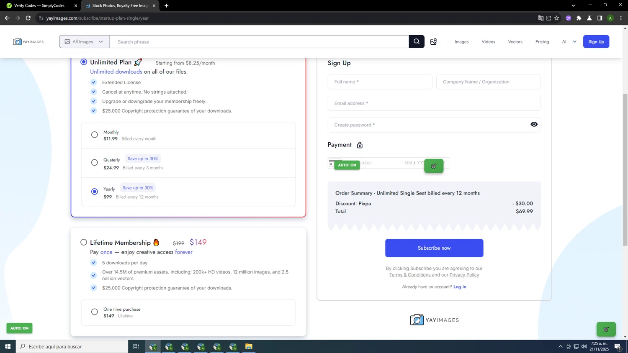Click the Sign Up button in header
Viewport: 628px width, 353px height.
596,41
